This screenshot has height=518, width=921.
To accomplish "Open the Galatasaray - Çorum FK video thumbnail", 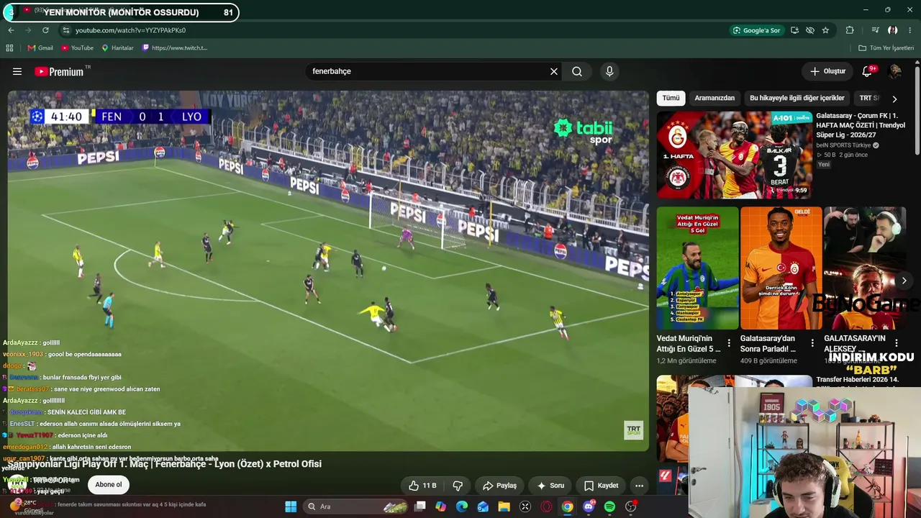I will tap(734, 155).
